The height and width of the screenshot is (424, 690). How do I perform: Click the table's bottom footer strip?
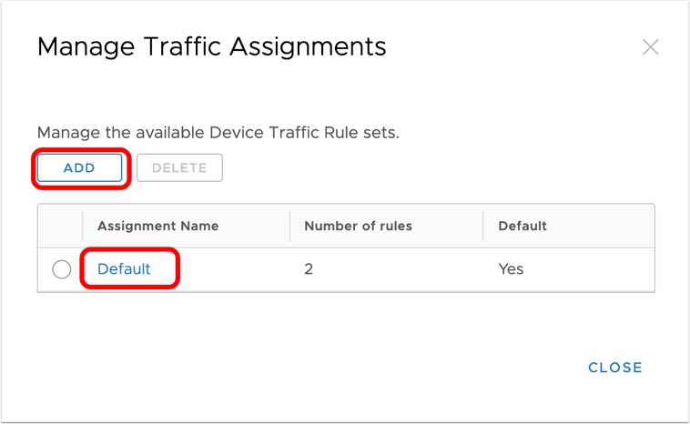coord(346,293)
